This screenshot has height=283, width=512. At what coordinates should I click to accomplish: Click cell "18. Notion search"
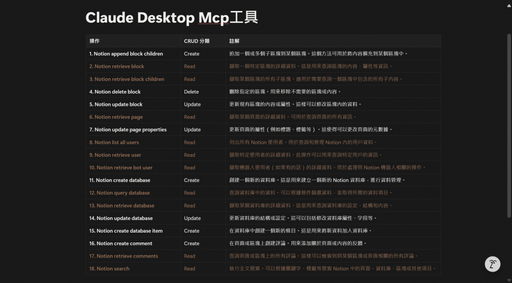[x=133, y=269]
